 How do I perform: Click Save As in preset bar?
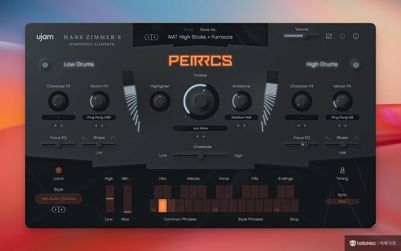208,29
